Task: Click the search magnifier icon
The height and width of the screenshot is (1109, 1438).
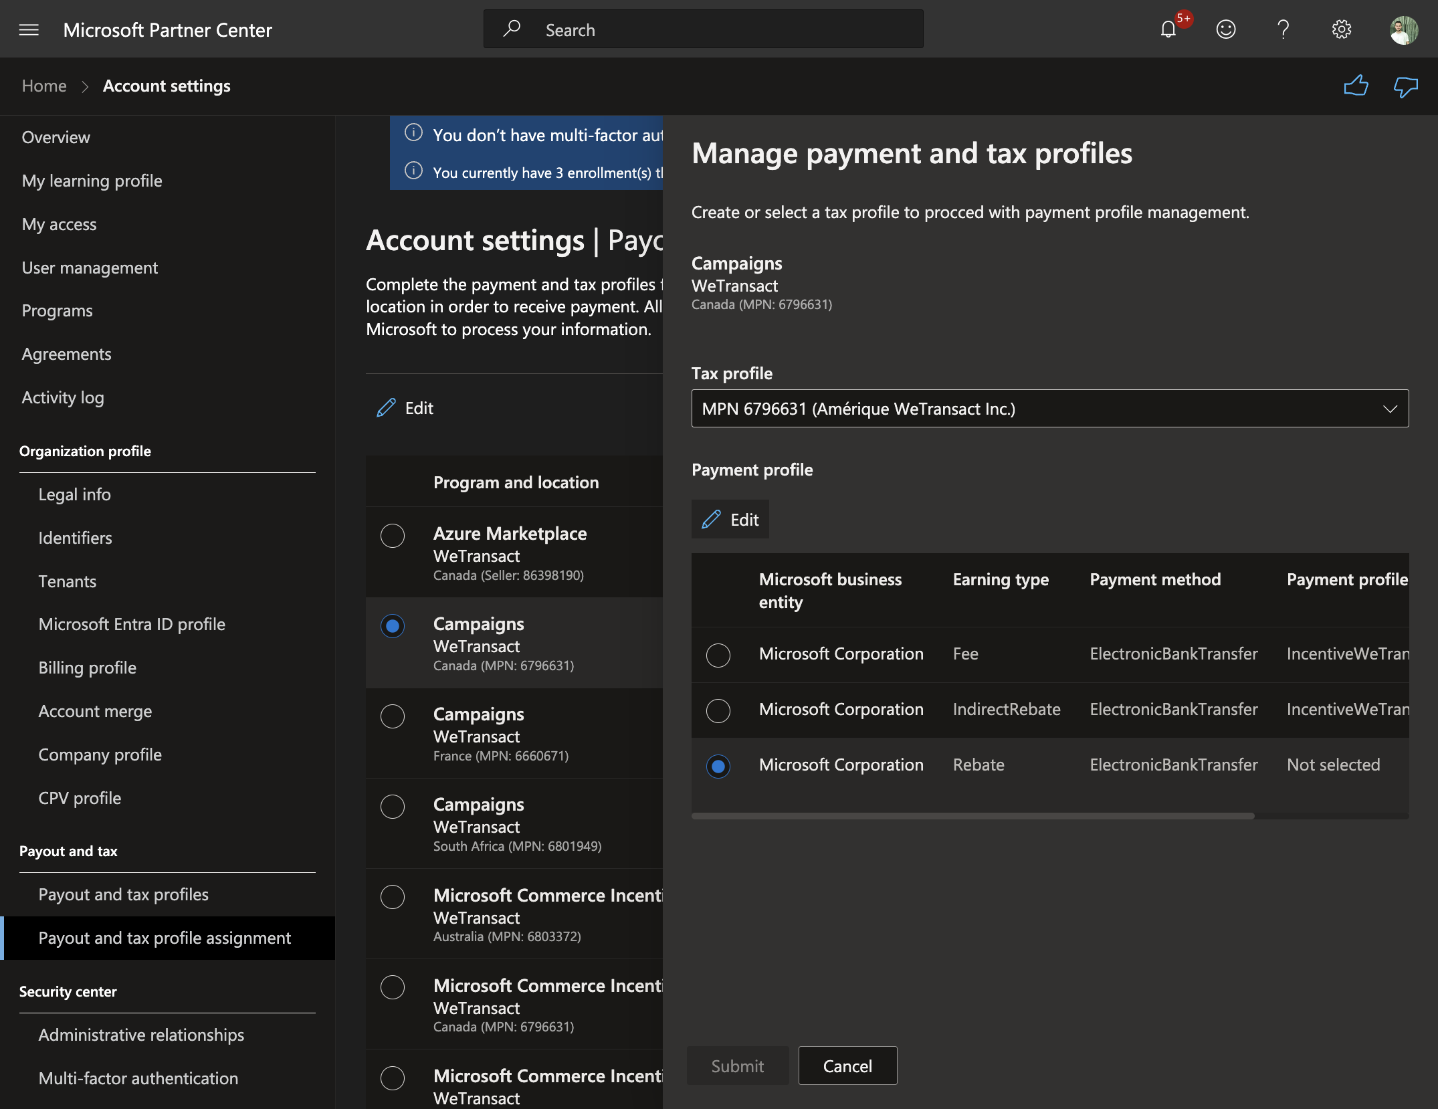Action: [x=512, y=29]
